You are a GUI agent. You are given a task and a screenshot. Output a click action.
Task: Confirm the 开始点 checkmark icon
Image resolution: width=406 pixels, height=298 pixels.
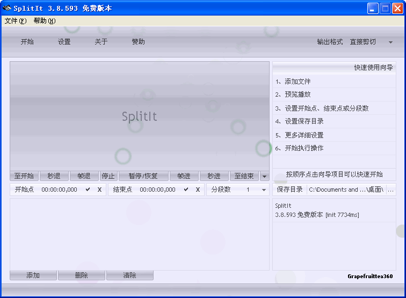click(88, 190)
